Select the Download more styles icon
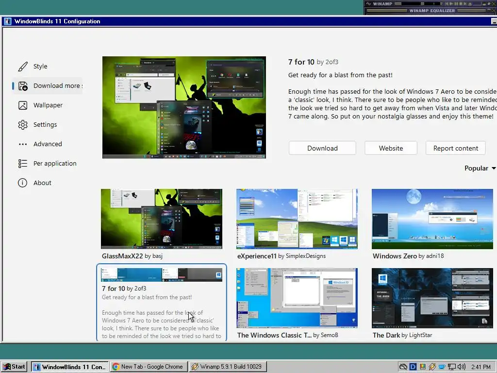 pos(23,86)
